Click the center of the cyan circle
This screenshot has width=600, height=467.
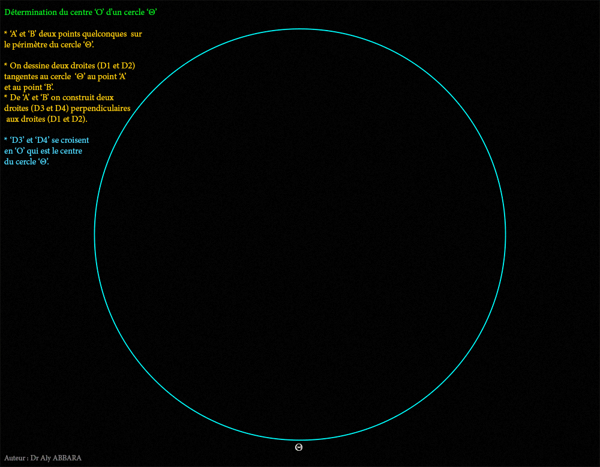point(300,234)
